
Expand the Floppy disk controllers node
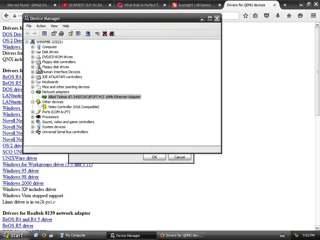click(32, 62)
